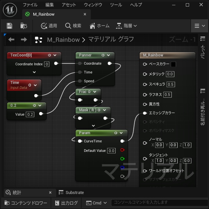Toggle preview on Panner node
This screenshot has width=209, height=209.
(x=103, y=55)
